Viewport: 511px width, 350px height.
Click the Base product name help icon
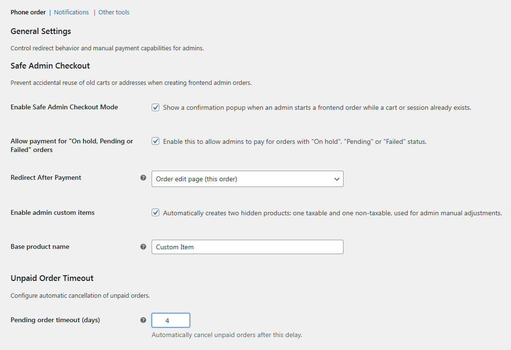(143, 247)
